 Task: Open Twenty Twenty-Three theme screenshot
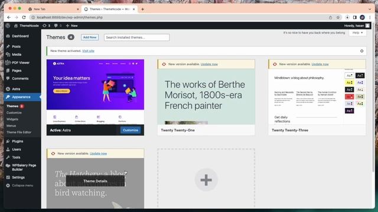click(317, 97)
